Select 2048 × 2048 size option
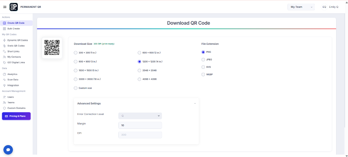This screenshot has width=348, height=157. tap(139, 71)
